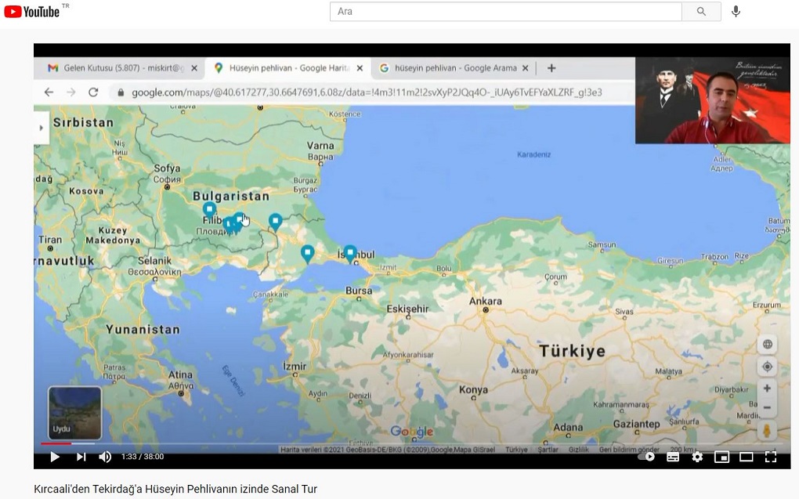799x499 pixels.
Task: Zoom in on the map
Action: pyautogui.click(x=767, y=389)
